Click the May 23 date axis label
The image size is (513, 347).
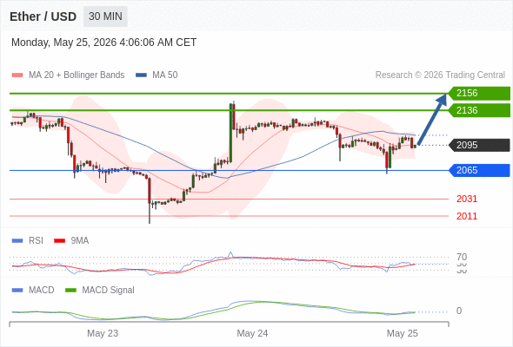[x=103, y=333]
